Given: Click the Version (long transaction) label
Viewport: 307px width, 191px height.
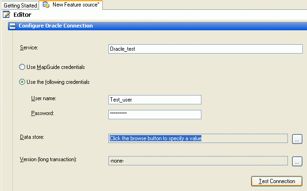Looking at the screenshot, I should pos(48,159).
